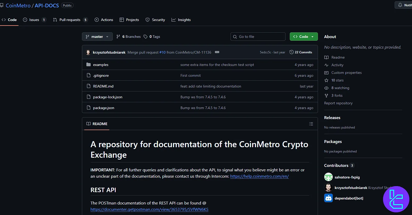Open the 'First commit' commit message
This screenshot has height=215, width=412.
(x=190, y=75)
